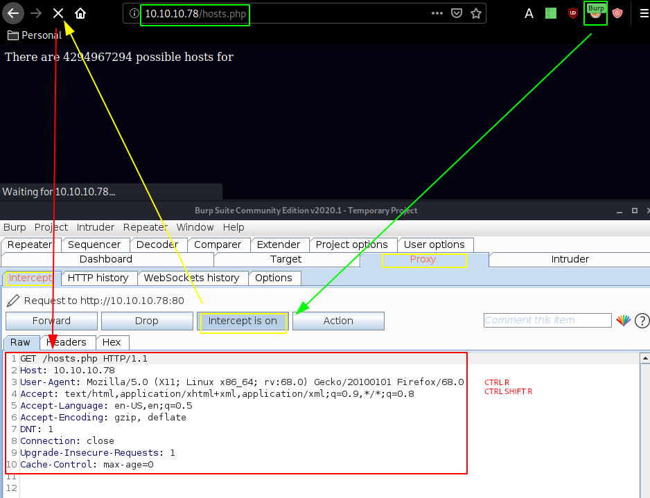650x498 pixels.
Task: Open the proxy Options sub-tab
Action: (274, 278)
